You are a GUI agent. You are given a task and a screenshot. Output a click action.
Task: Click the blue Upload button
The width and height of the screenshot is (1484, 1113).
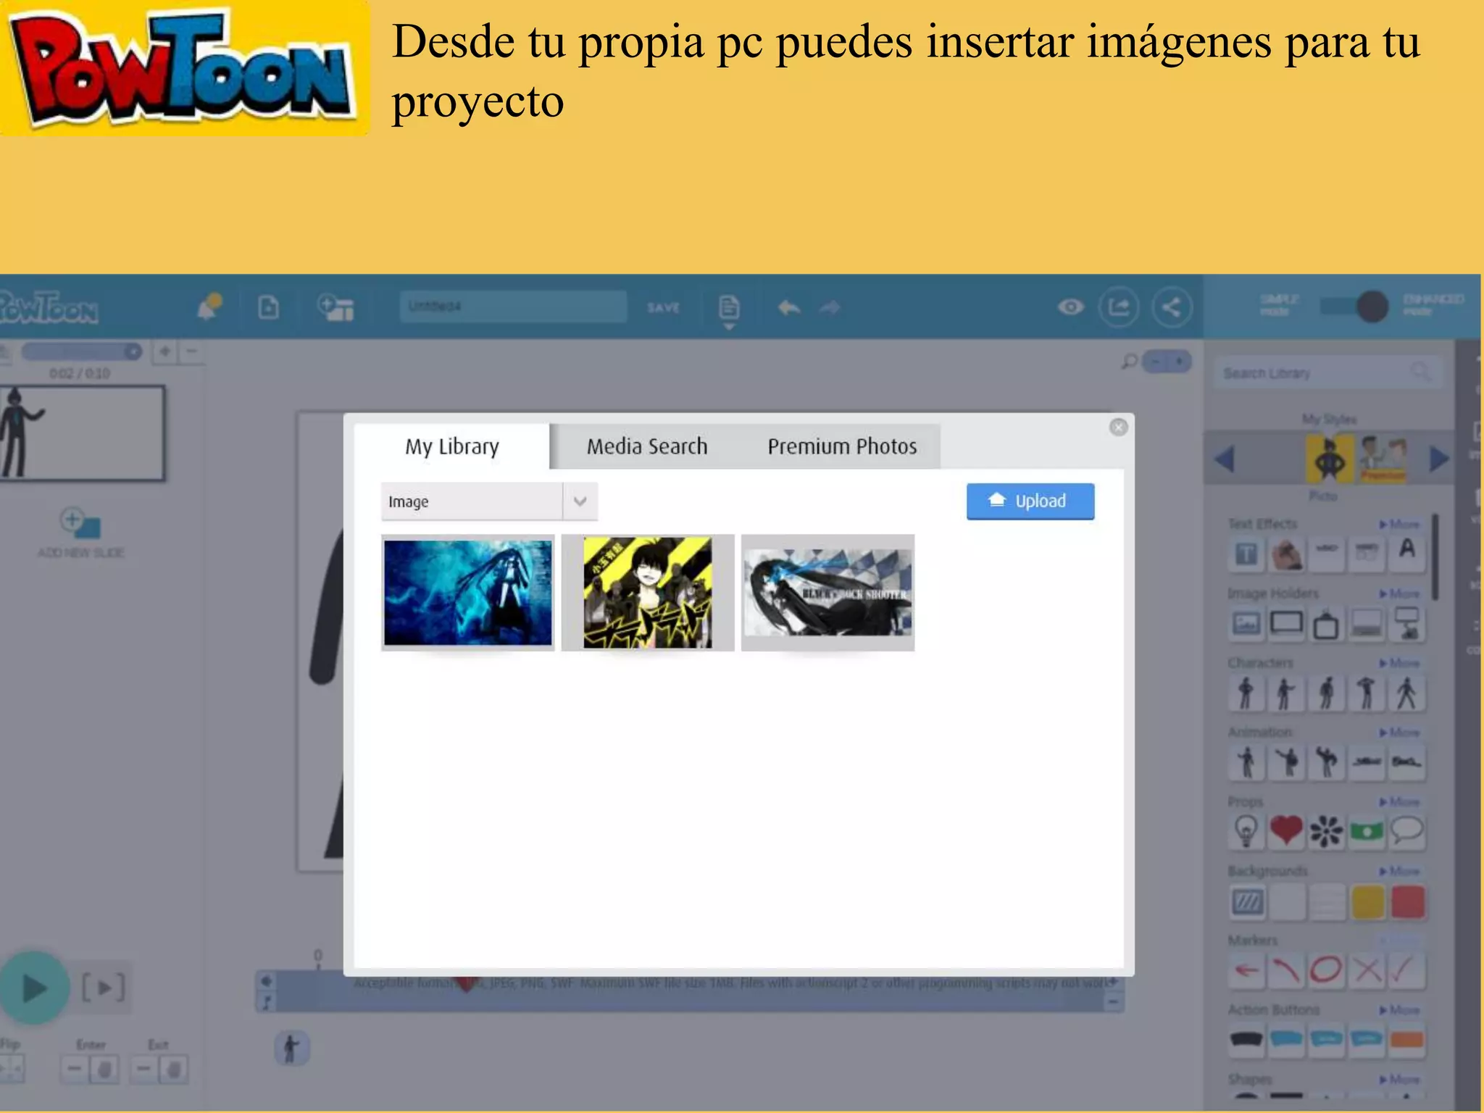pyautogui.click(x=1030, y=501)
